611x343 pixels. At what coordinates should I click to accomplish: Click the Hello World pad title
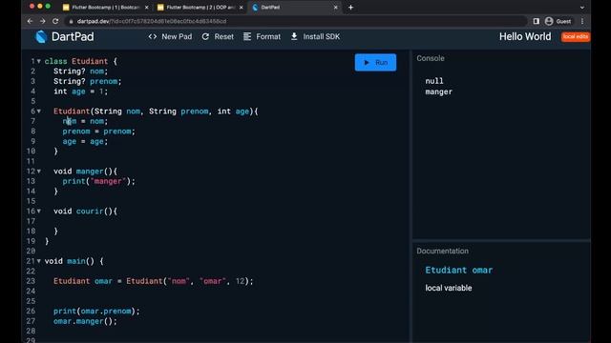(525, 36)
